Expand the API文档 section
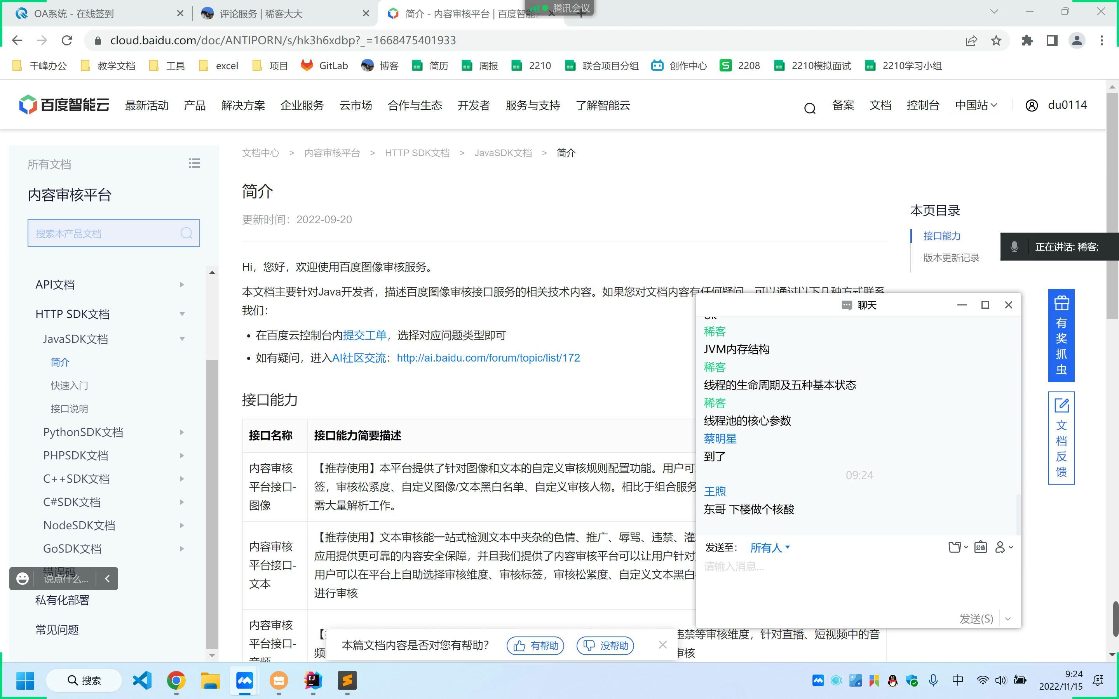The width and height of the screenshot is (1119, 699). click(182, 285)
